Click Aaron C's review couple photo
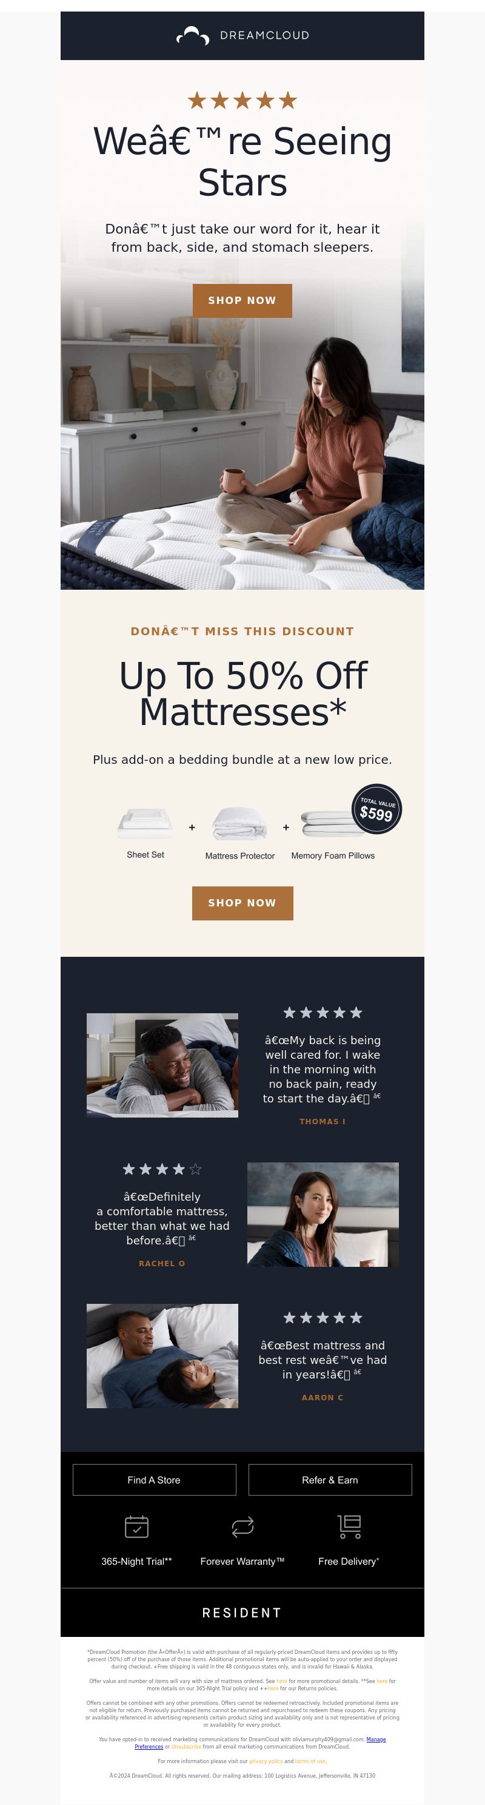Screen dimensions: 485x1805 pos(162,1356)
